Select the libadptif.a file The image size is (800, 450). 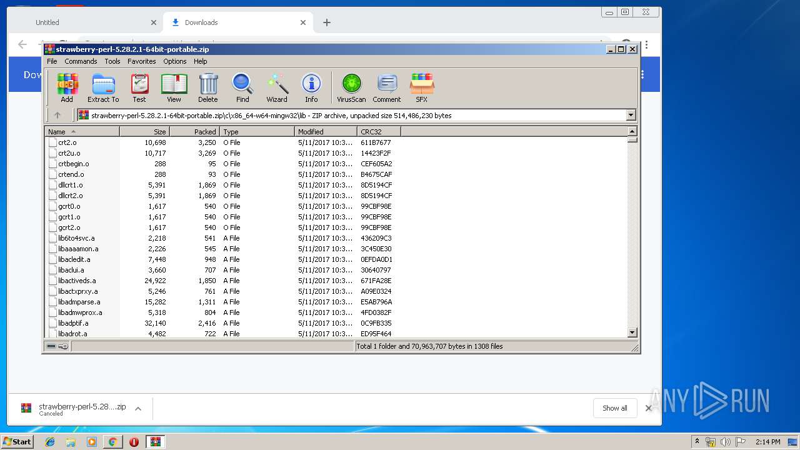[x=73, y=323]
